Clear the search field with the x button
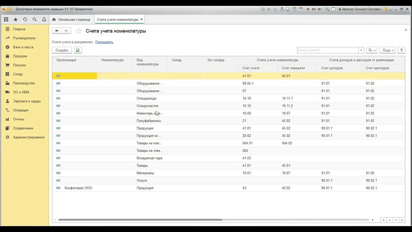Screen dimensions: 412x232 (361, 50)
